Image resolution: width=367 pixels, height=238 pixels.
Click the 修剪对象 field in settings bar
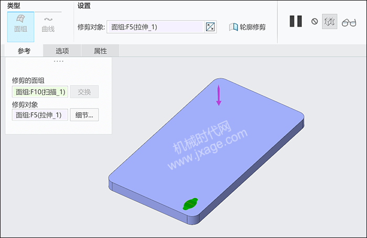[x=155, y=27]
